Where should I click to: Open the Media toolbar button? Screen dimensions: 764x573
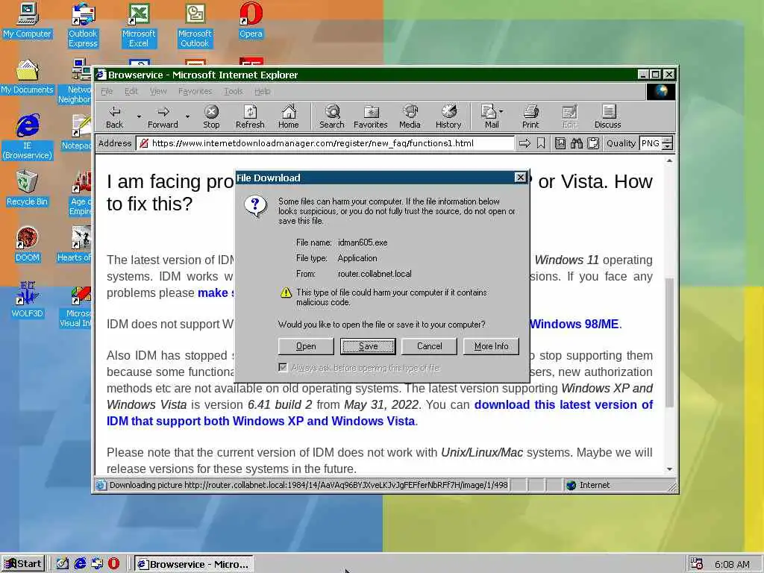(410, 117)
